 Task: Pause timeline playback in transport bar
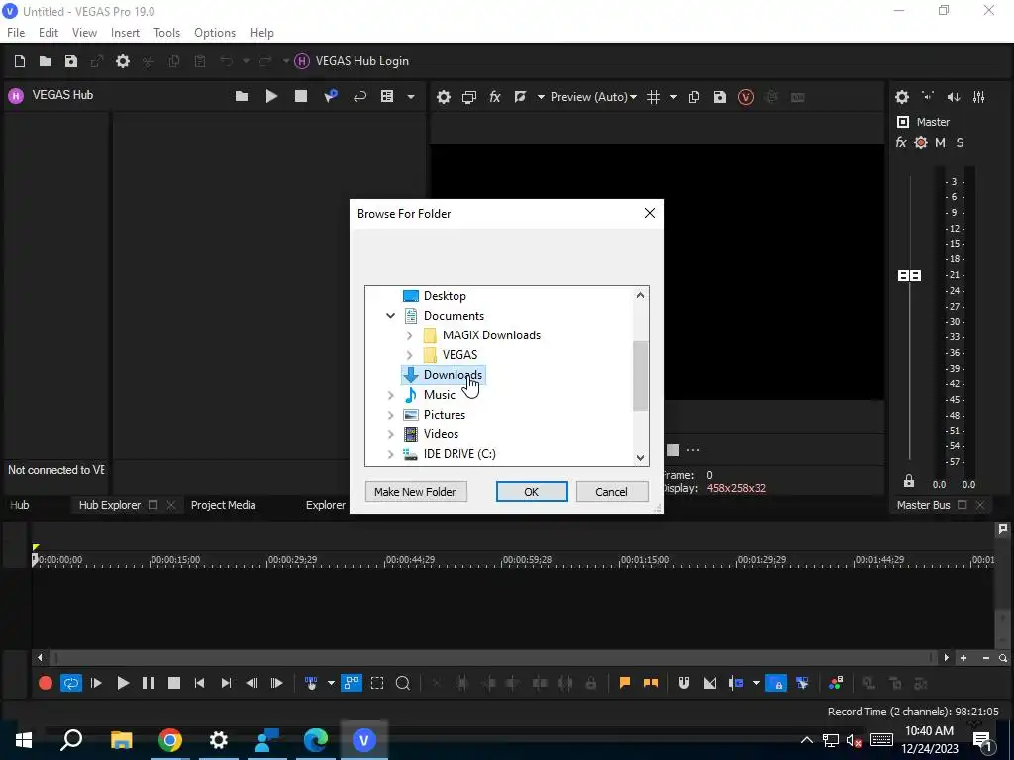(x=149, y=683)
